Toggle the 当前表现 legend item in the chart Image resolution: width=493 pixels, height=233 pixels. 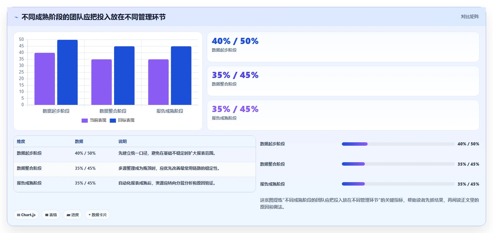pyautogui.click(x=94, y=120)
